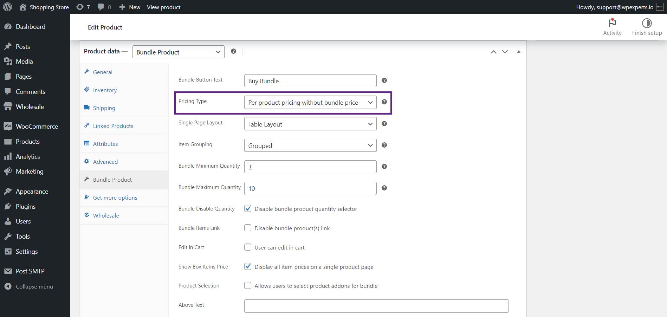The height and width of the screenshot is (317, 667).
Task: Move Product data panel up
Action: coord(493,52)
